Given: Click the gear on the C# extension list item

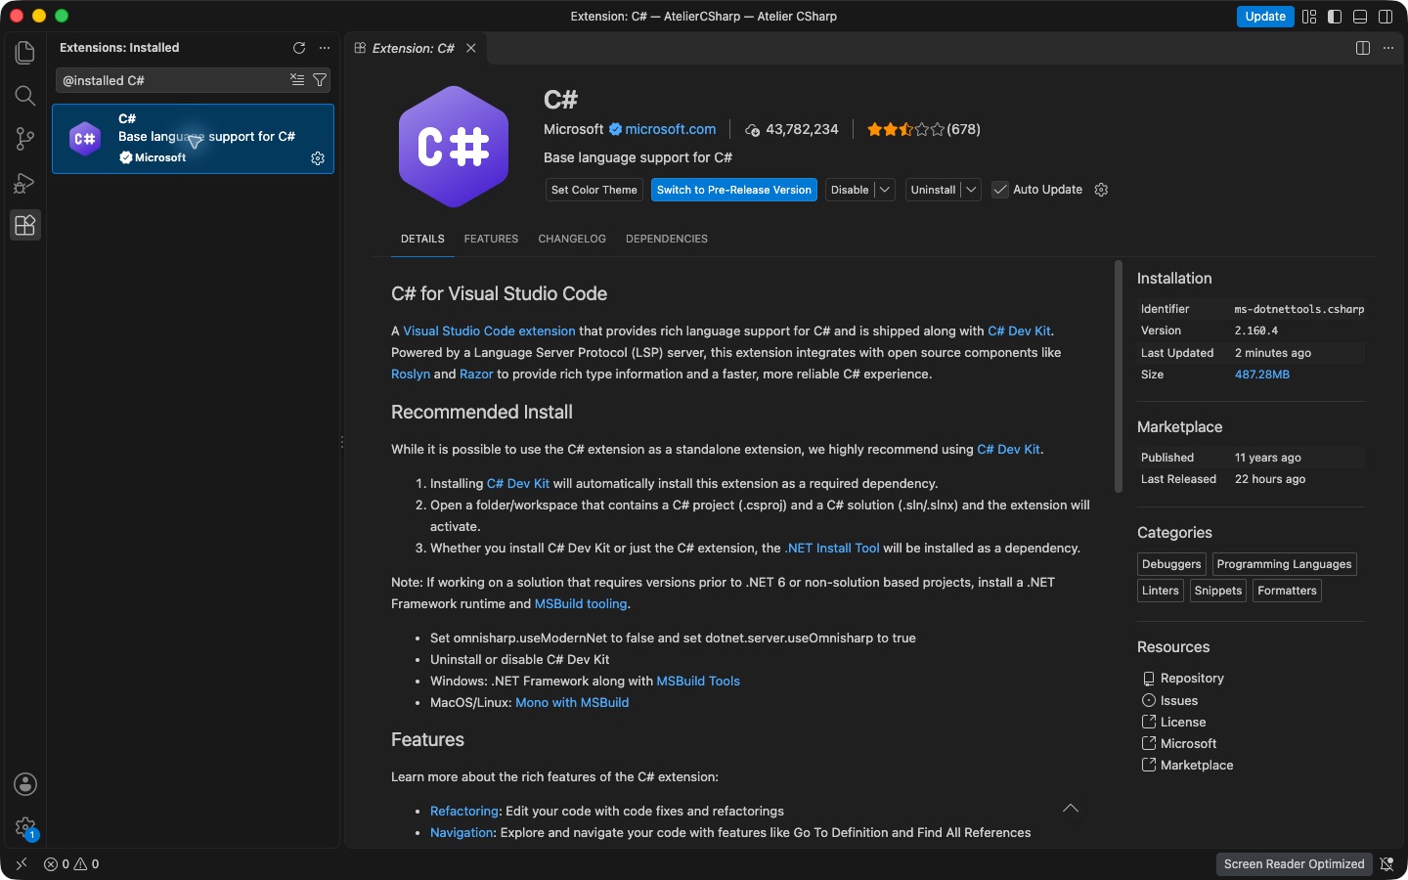Looking at the screenshot, I should (318, 158).
